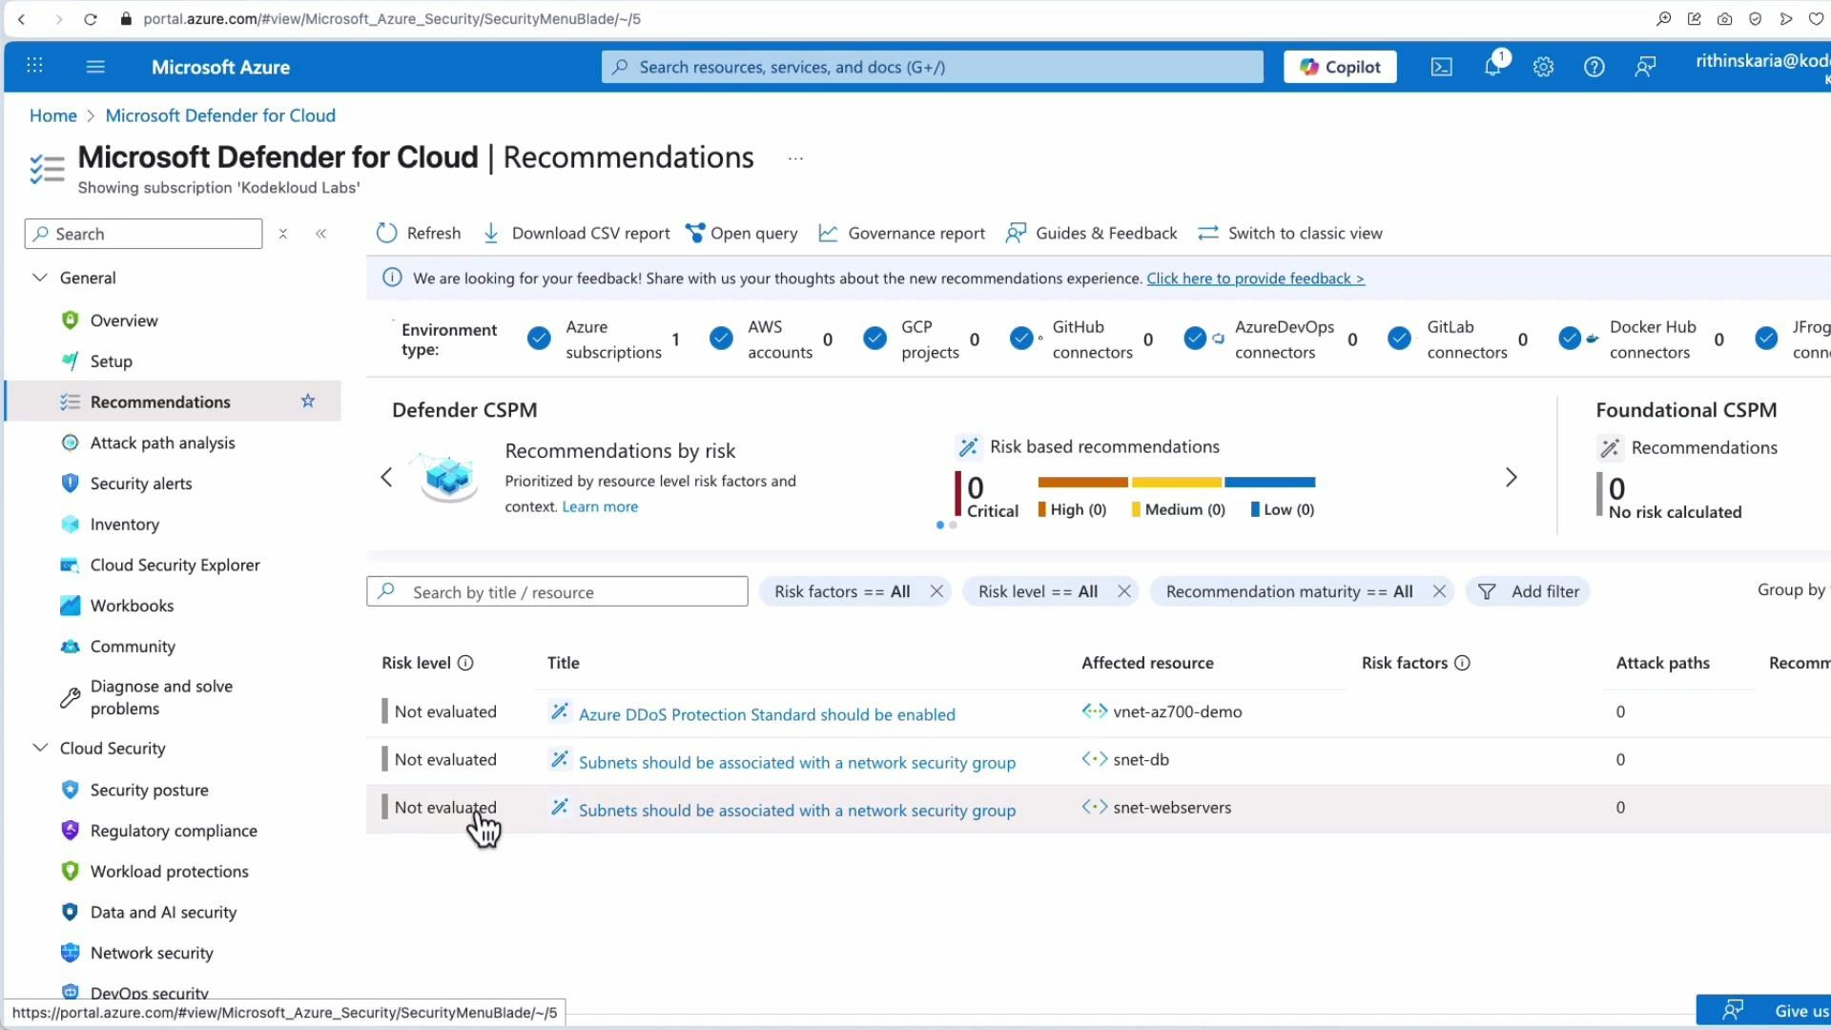Open Regulatory compliance from sidebar
Screen dimensions: 1831x1030
(173, 831)
